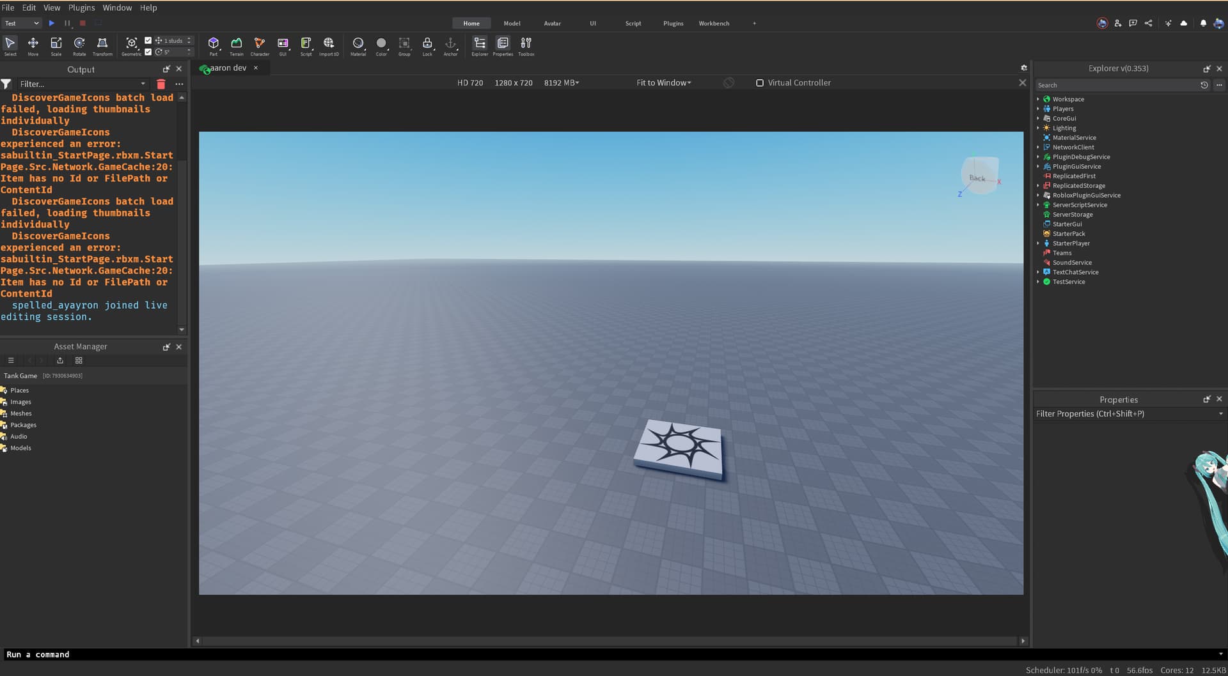
Task: Enable the Virtual Controller checkbox
Action: pyautogui.click(x=759, y=82)
